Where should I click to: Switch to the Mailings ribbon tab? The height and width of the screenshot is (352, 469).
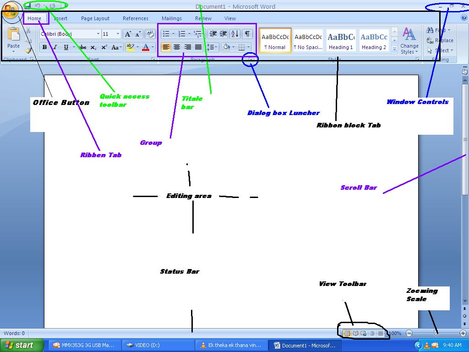pyautogui.click(x=172, y=18)
